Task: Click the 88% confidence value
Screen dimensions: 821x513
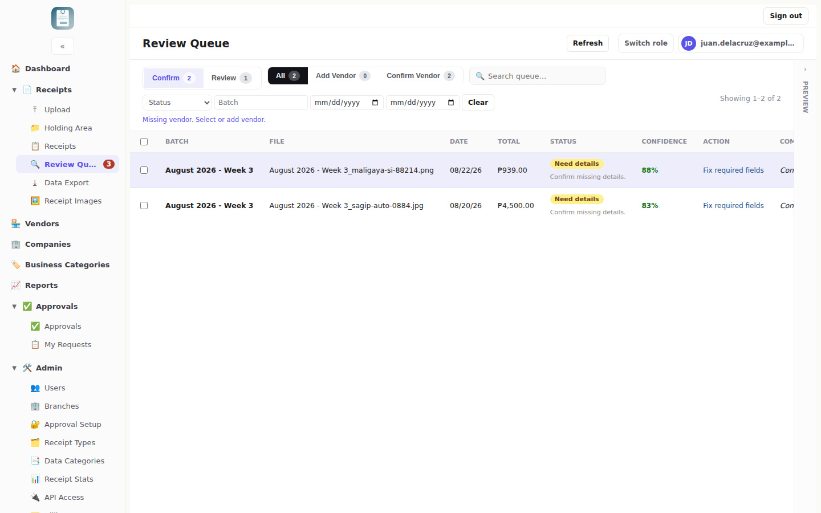Action: point(650,170)
